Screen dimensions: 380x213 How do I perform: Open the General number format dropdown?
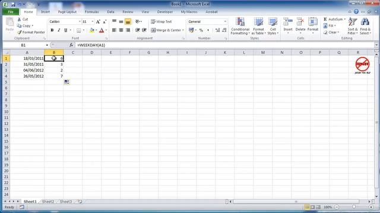point(225,22)
